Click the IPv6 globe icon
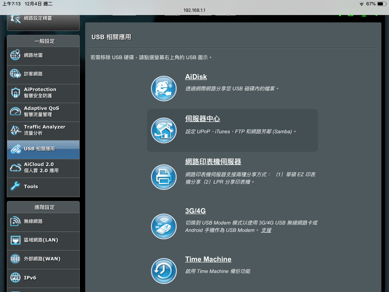The height and width of the screenshot is (292, 389). [x=15, y=278]
